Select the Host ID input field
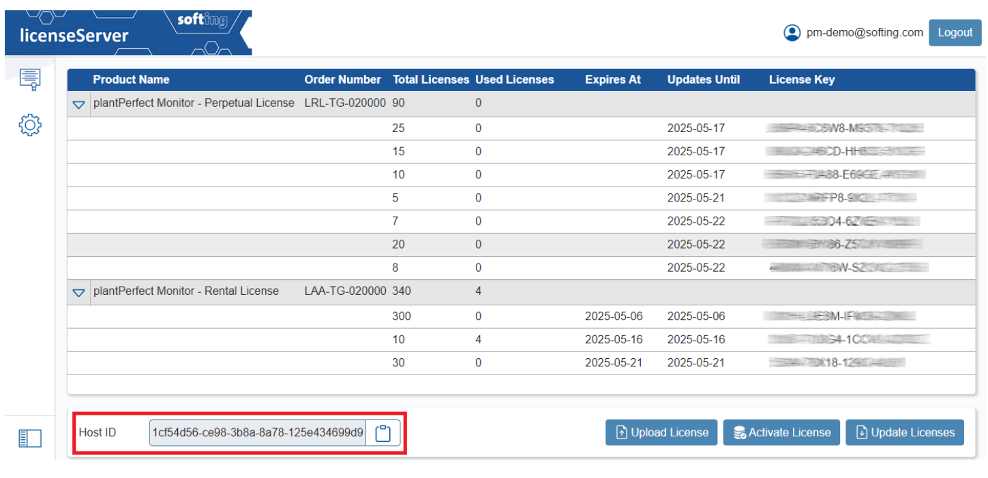 point(258,433)
